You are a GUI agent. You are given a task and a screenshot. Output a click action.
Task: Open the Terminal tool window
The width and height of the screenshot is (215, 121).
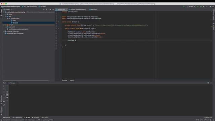7,118
